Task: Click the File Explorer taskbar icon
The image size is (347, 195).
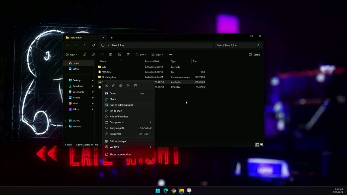Action: tap(181, 191)
